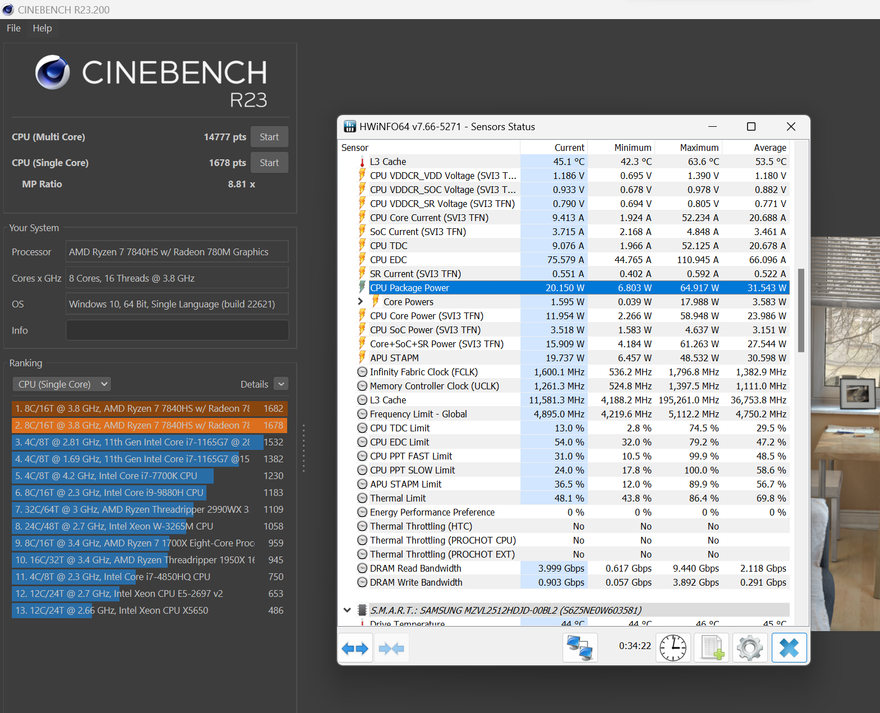Click the Details label in Ranking panel
880x713 pixels.
[254, 384]
